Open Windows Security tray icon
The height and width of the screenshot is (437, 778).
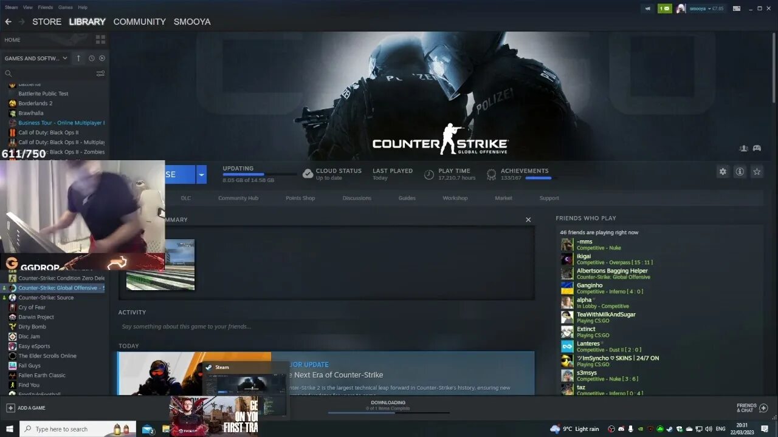(x=681, y=429)
